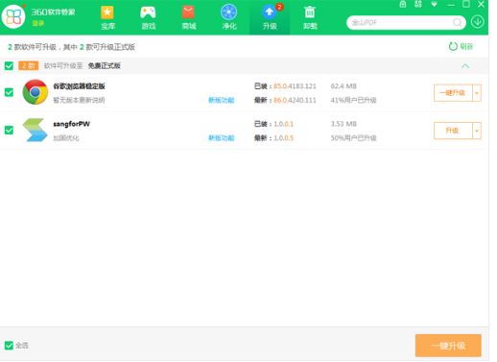
Task: Click the magnifier search icon
Action: click(458, 22)
